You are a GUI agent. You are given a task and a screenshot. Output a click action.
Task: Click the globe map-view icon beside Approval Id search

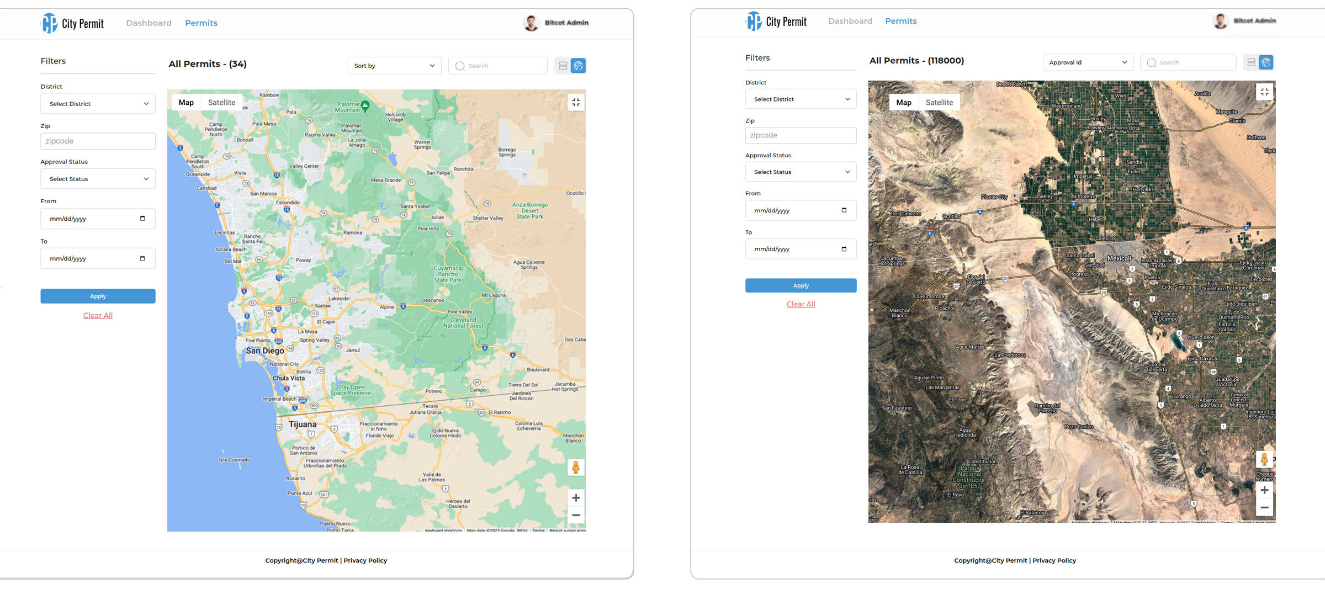pyautogui.click(x=1266, y=62)
